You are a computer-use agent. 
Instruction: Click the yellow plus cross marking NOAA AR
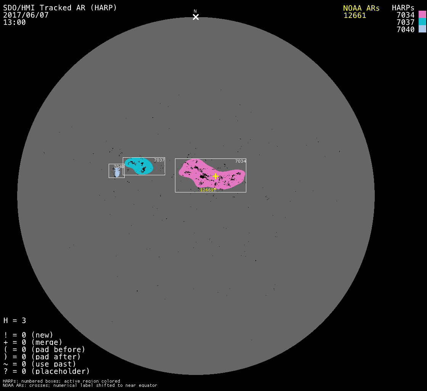click(215, 176)
